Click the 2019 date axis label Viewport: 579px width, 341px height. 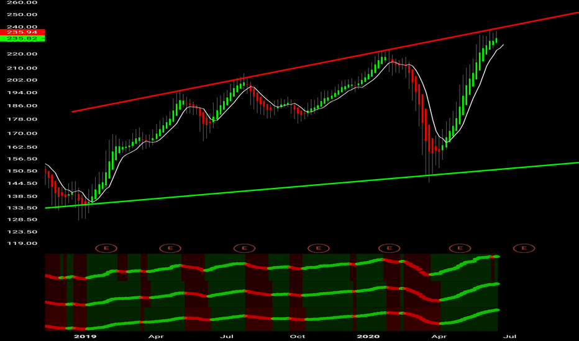pyautogui.click(x=85, y=336)
